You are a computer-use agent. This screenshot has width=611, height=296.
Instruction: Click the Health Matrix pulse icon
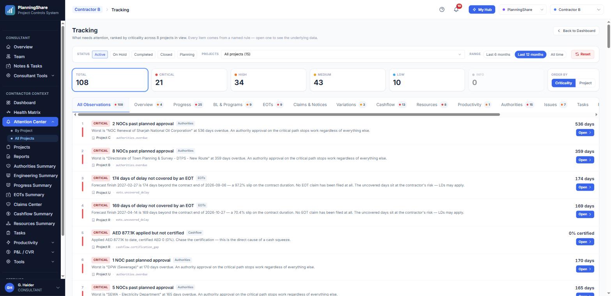point(9,112)
